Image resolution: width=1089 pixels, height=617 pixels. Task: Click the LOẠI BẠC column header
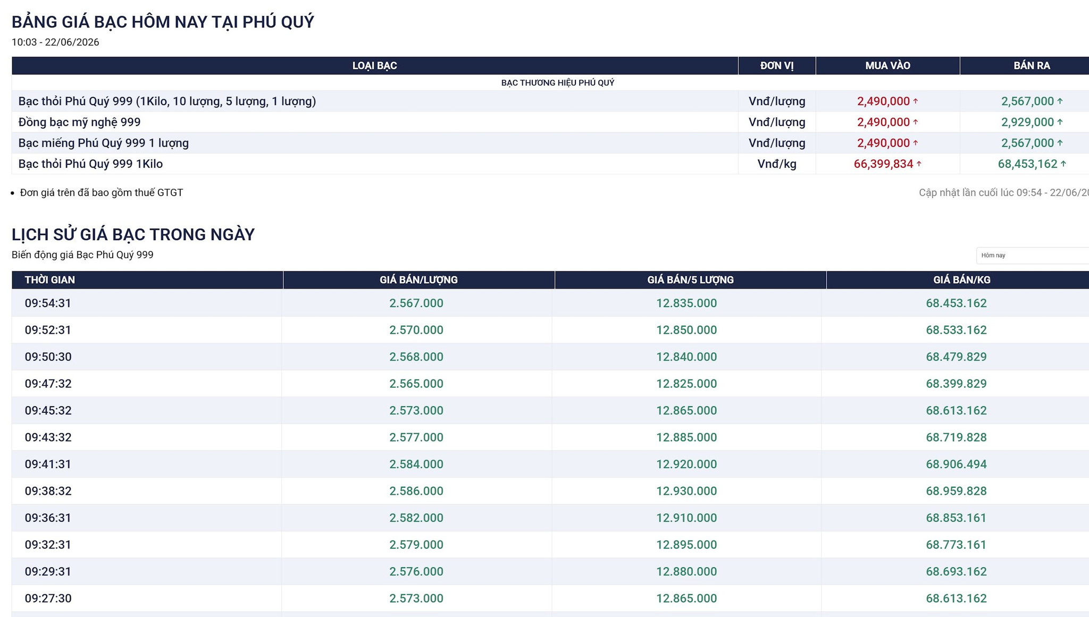(375, 65)
